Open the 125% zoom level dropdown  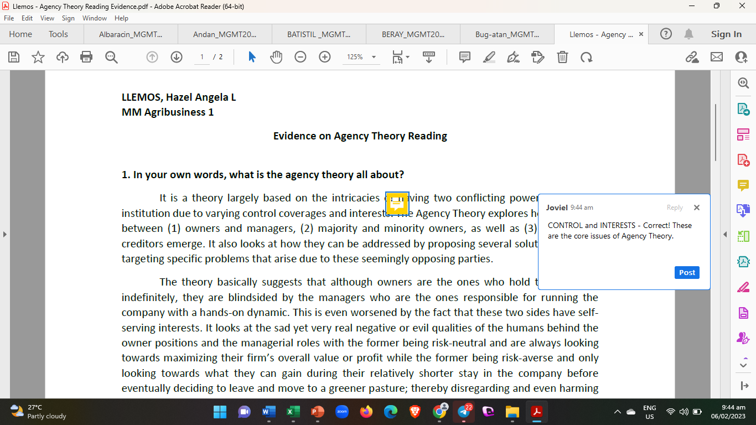pos(374,57)
